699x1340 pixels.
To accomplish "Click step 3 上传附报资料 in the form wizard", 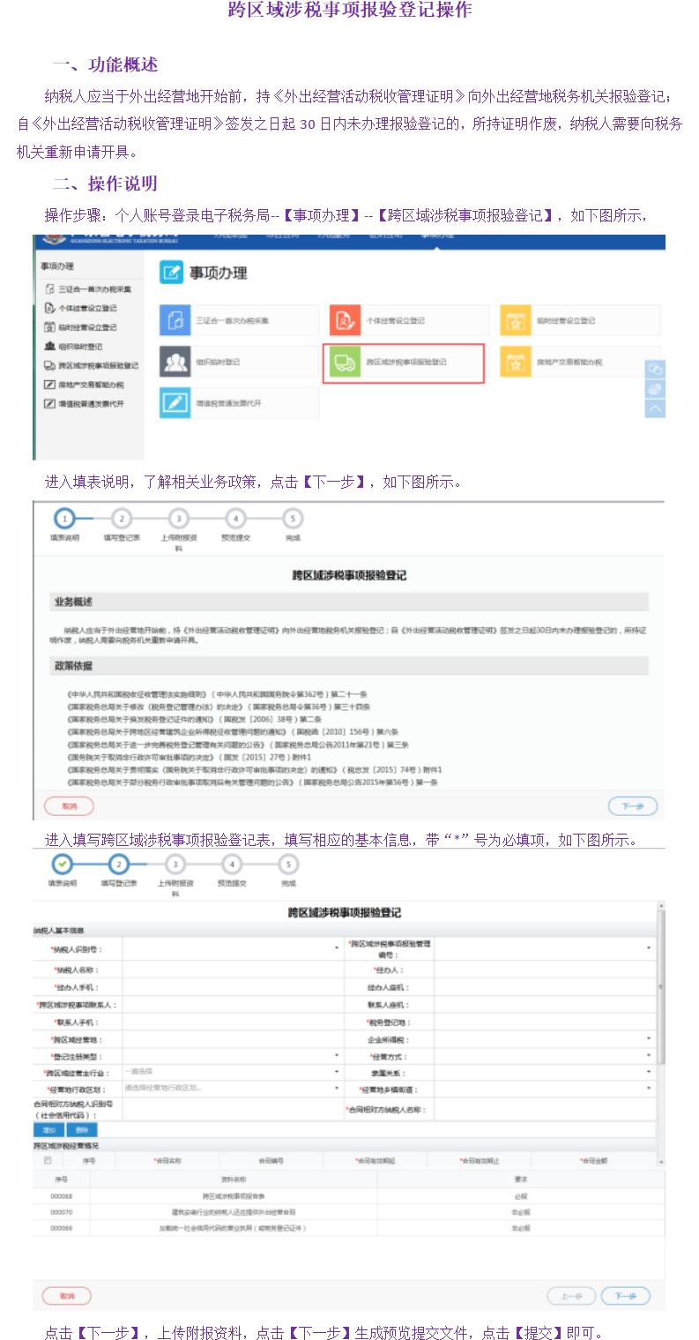I will (175, 865).
